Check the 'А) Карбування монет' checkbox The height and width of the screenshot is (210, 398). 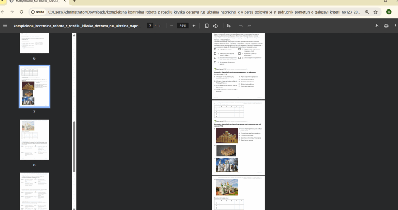215,49
